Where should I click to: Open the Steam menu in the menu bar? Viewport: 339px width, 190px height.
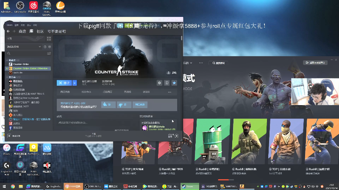click(x=9, y=25)
